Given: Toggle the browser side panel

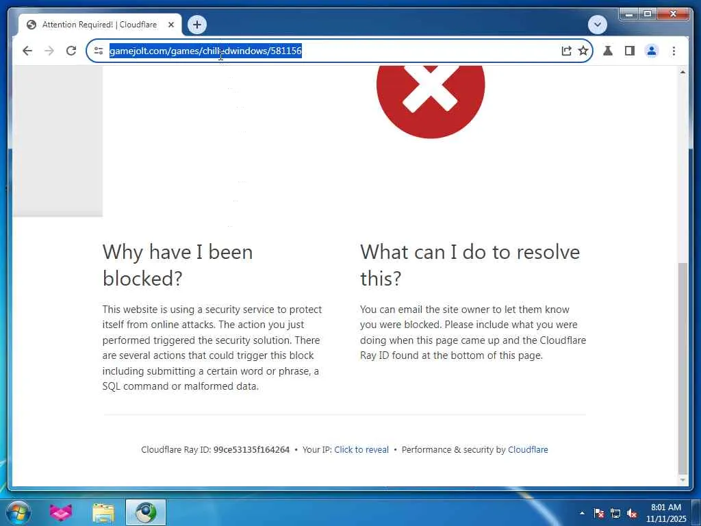Looking at the screenshot, I should pyautogui.click(x=630, y=51).
